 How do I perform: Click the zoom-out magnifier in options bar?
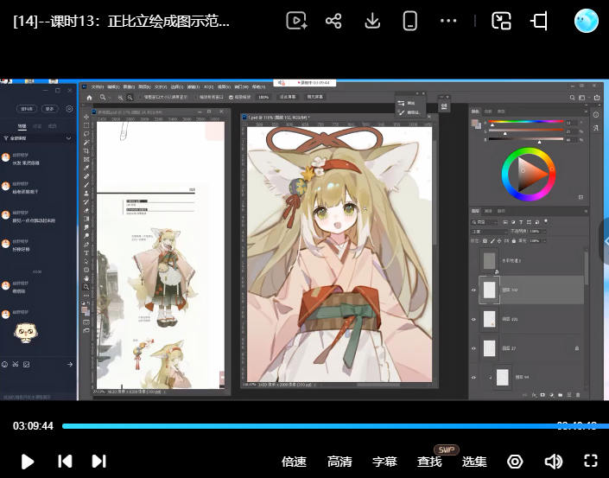pos(130,98)
